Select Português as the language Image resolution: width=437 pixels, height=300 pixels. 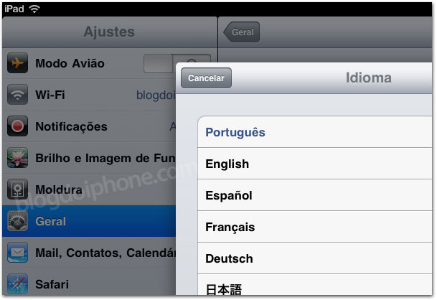point(314,132)
